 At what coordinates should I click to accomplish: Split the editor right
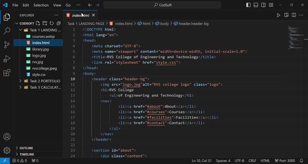point(294,15)
